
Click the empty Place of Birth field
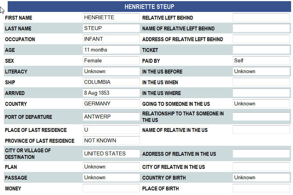(x=261, y=188)
